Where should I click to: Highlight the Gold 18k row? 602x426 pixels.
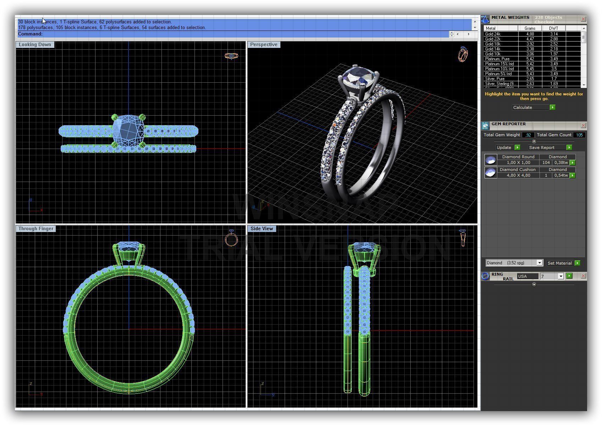coord(532,44)
